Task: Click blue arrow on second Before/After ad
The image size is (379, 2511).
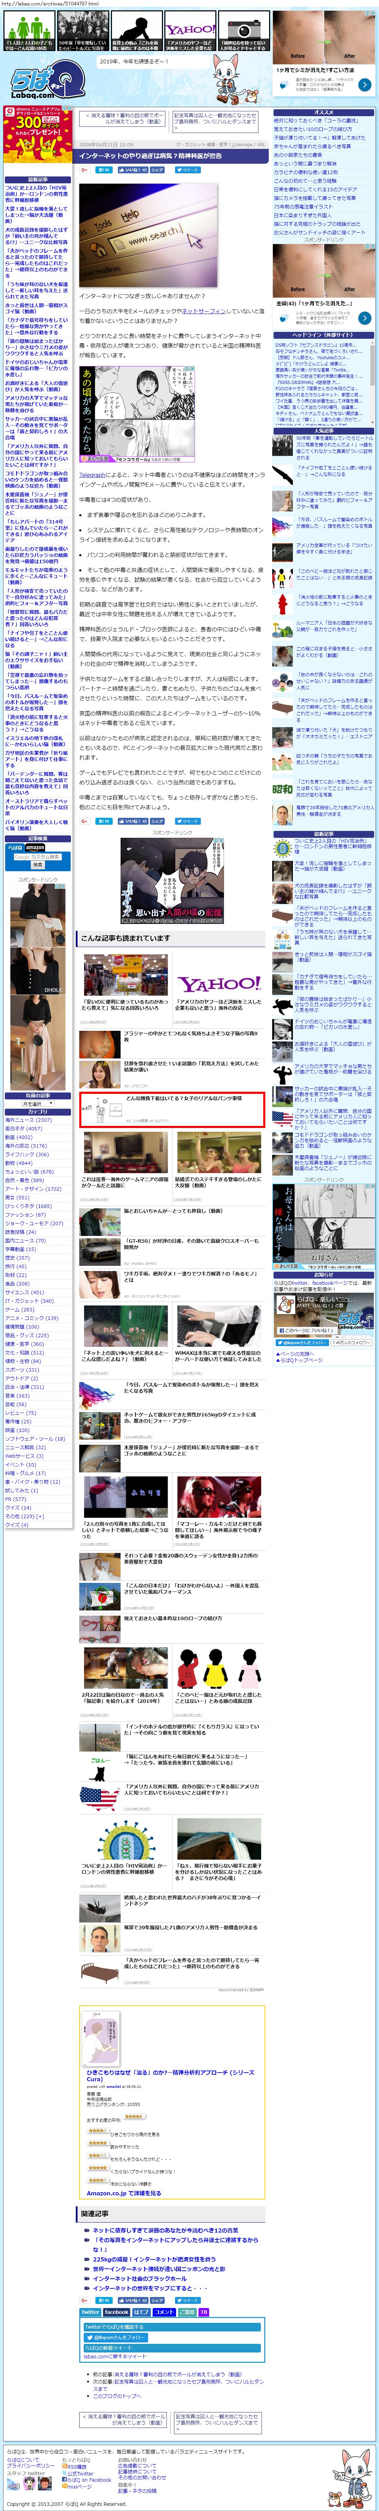Action: (x=365, y=318)
